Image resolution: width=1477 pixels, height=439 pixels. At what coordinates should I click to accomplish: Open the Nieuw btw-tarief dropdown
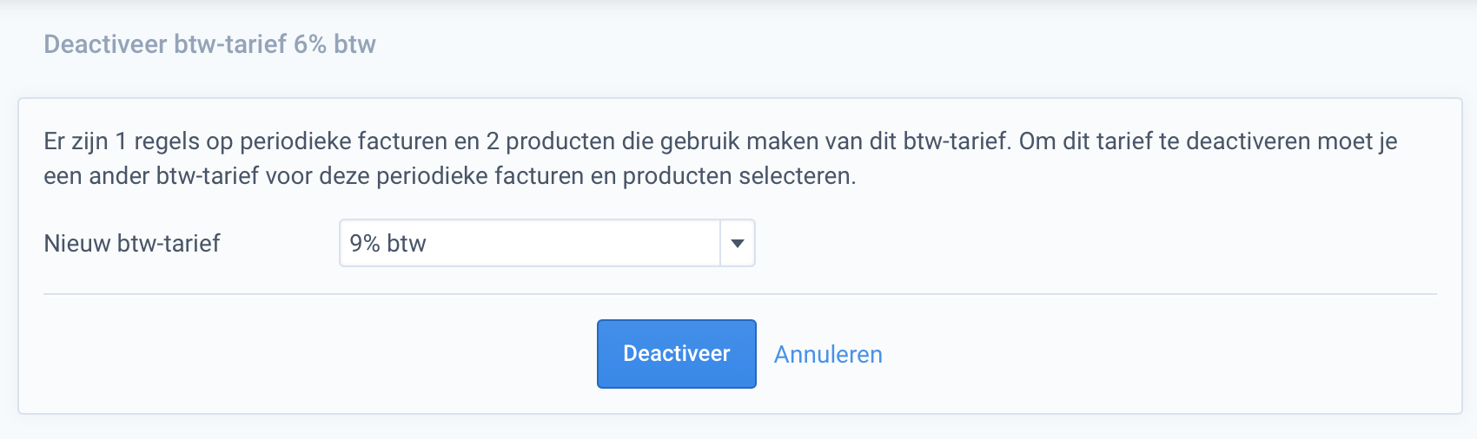point(546,243)
